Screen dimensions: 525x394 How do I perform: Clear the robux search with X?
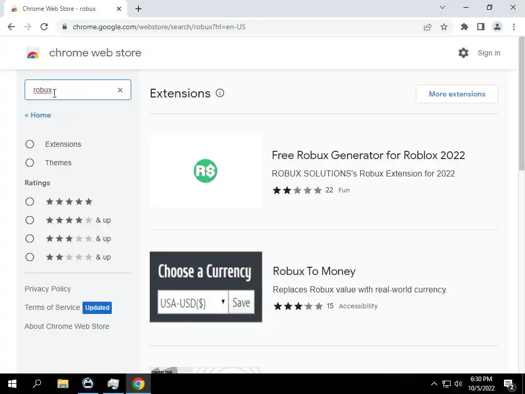pos(120,90)
